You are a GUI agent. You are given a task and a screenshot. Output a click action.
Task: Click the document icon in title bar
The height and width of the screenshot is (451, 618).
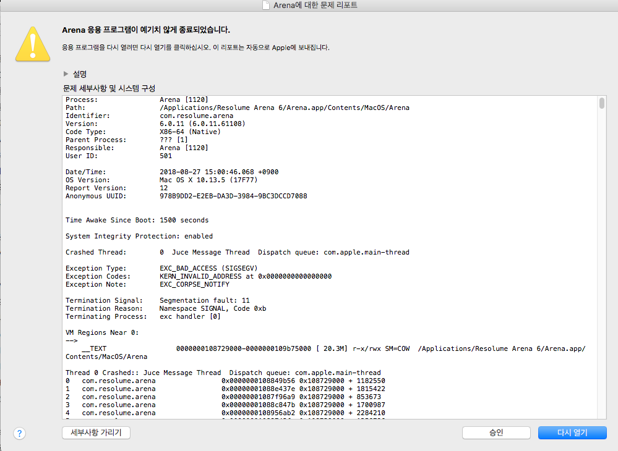(x=265, y=6)
